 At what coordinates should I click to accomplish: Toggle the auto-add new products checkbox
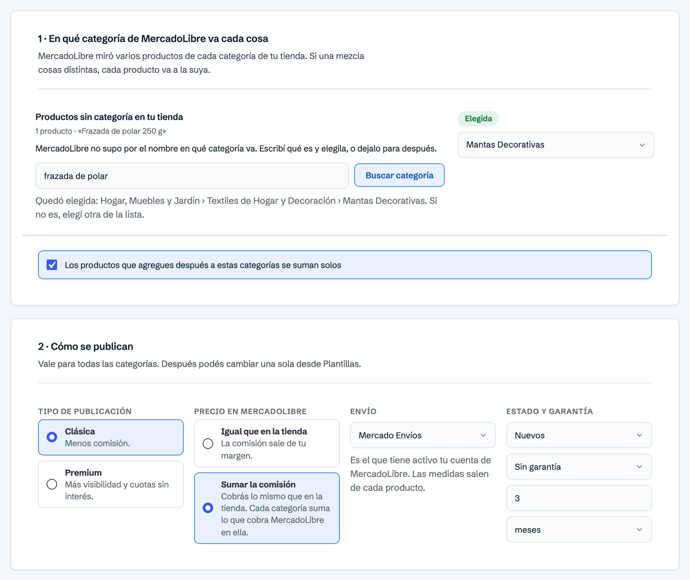point(52,265)
